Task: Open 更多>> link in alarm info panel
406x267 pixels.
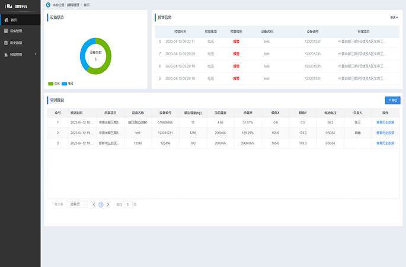Action: [x=394, y=17]
